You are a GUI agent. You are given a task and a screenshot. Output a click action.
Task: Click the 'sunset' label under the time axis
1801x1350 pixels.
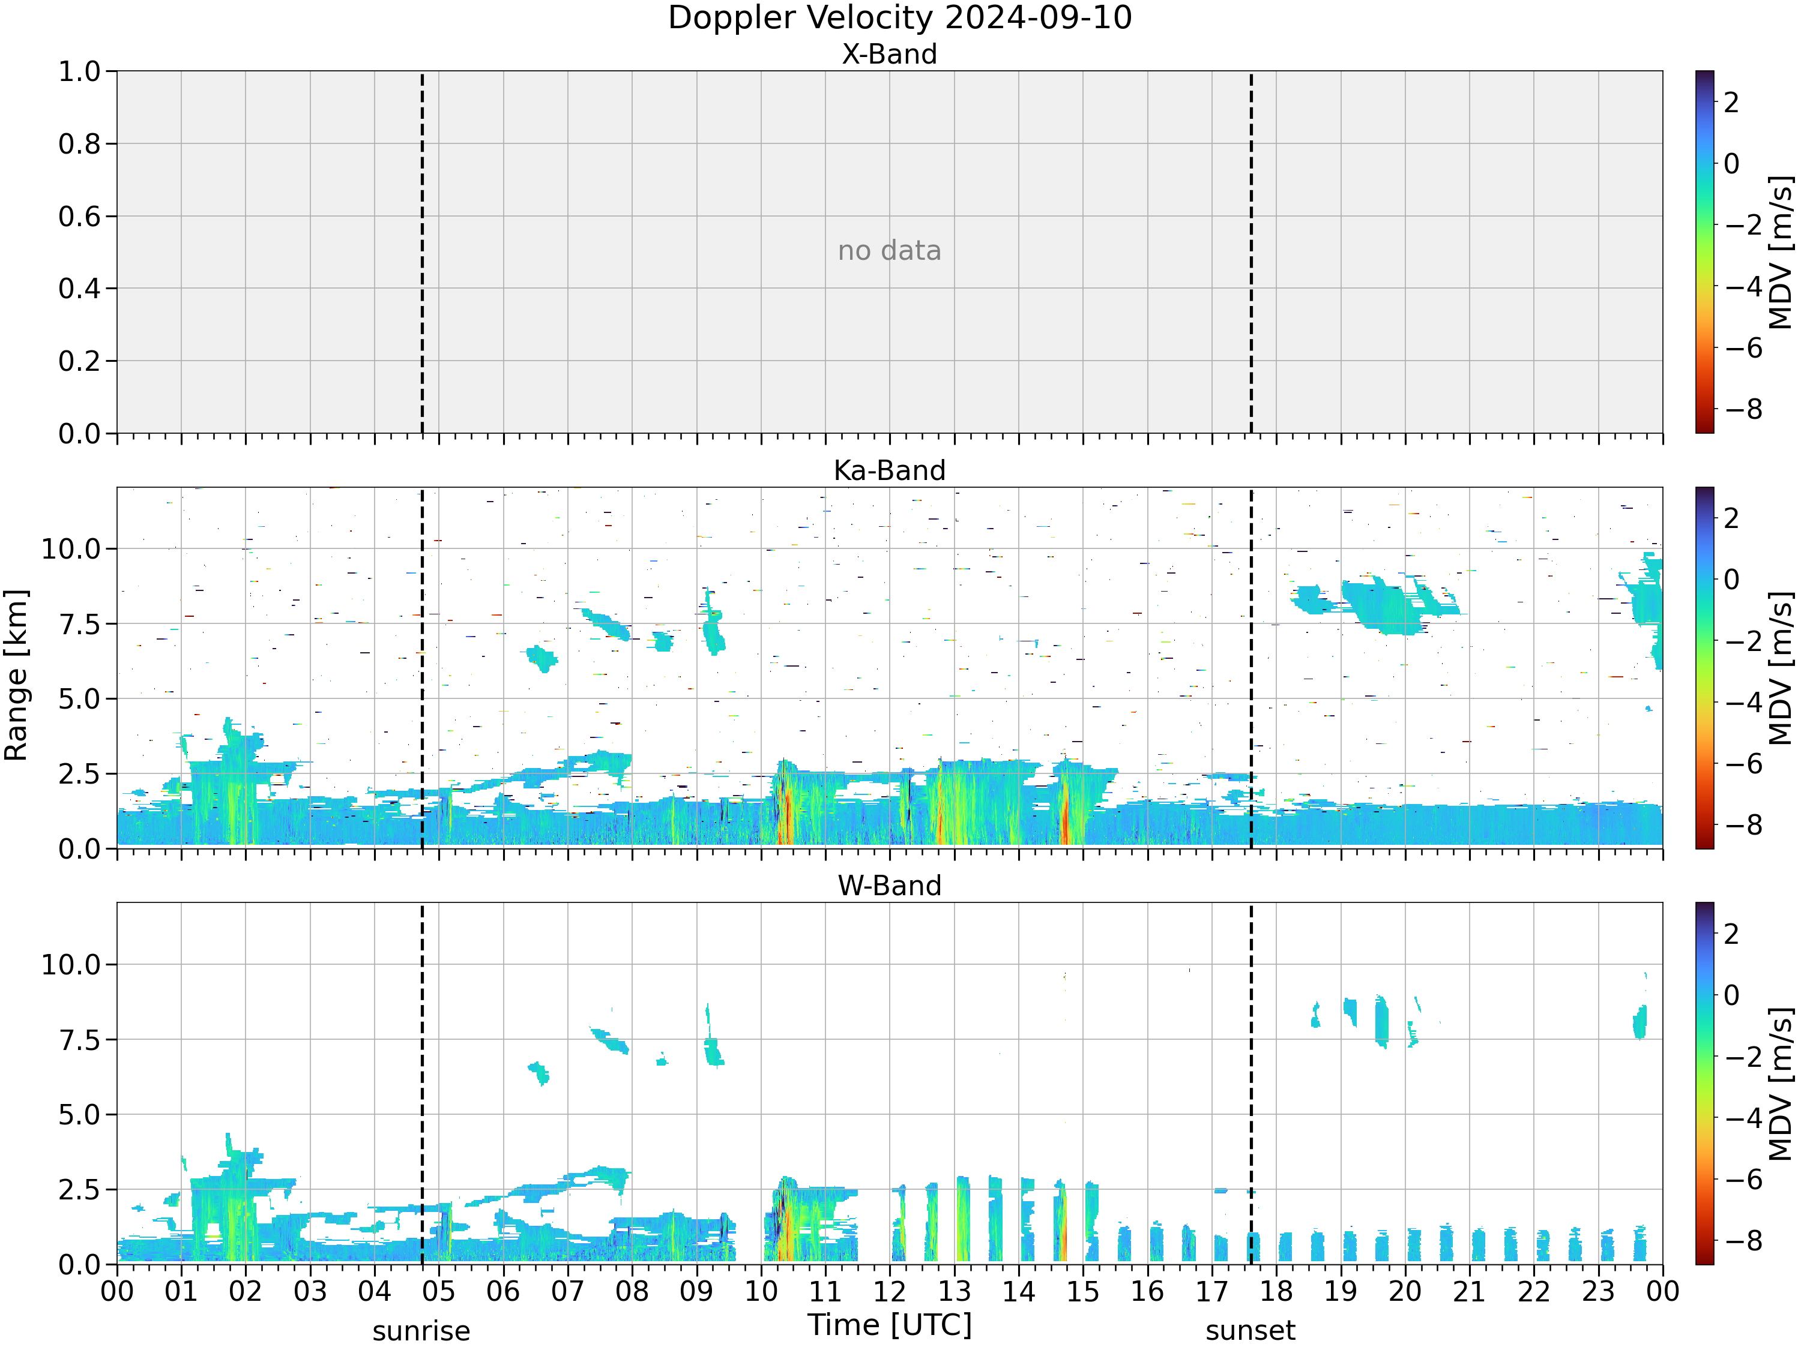pos(1250,1330)
